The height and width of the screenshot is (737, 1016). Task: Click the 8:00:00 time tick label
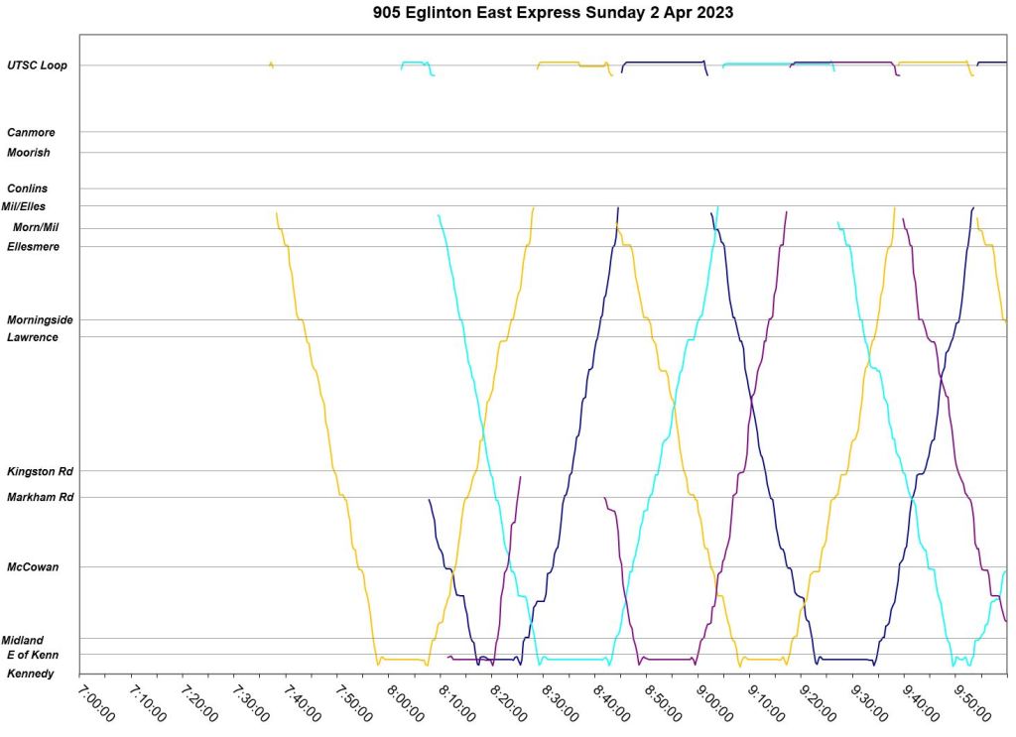tap(407, 700)
